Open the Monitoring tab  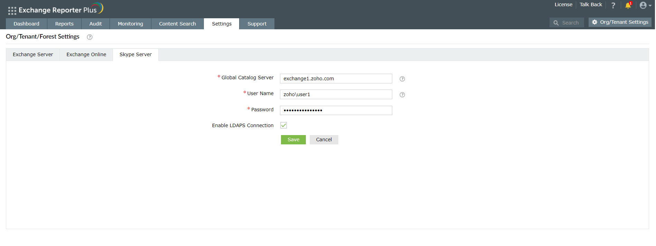130,24
